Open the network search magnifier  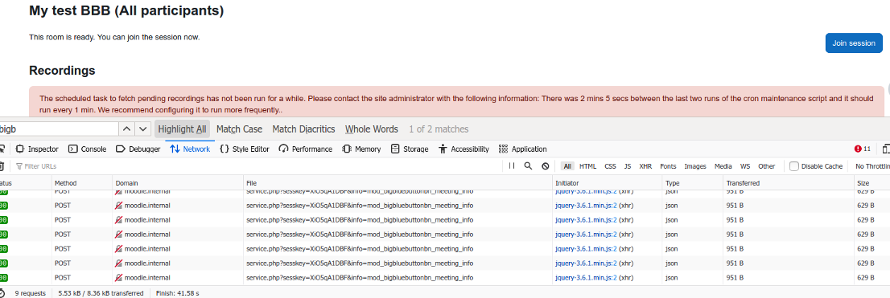click(x=528, y=166)
